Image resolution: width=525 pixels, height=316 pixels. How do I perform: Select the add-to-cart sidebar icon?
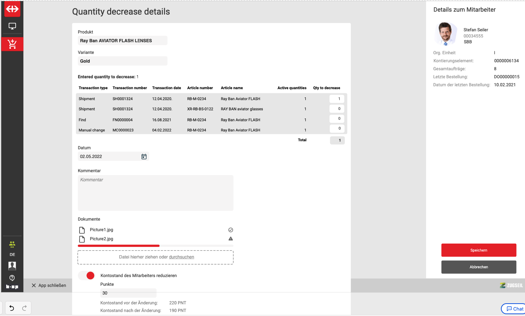pos(12,44)
